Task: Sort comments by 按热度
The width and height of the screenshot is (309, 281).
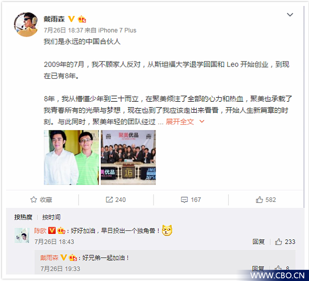Action: [x=23, y=217]
